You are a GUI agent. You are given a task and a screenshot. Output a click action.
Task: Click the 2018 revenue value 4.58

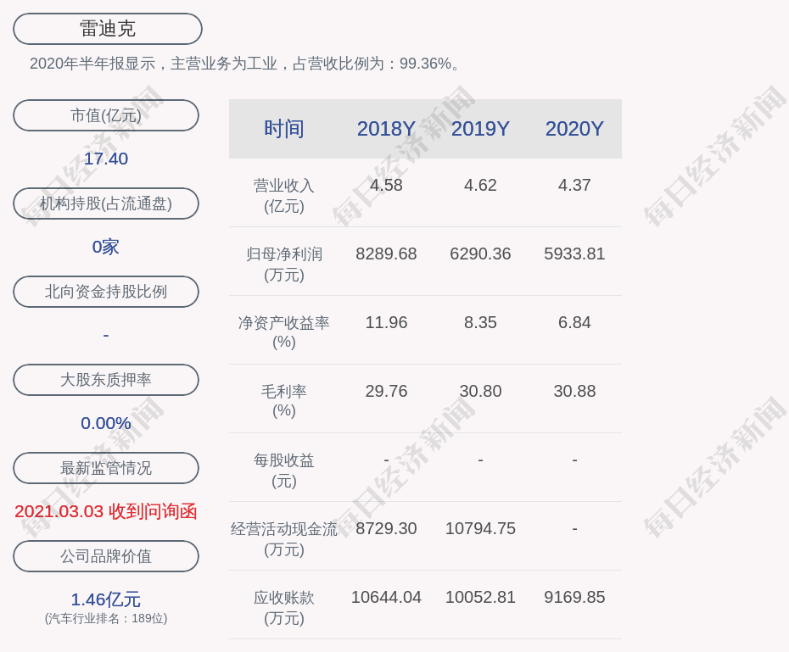(387, 185)
